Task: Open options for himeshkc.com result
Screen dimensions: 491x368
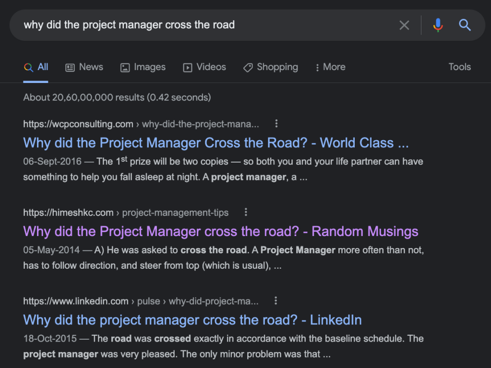Action: (246, 212)
